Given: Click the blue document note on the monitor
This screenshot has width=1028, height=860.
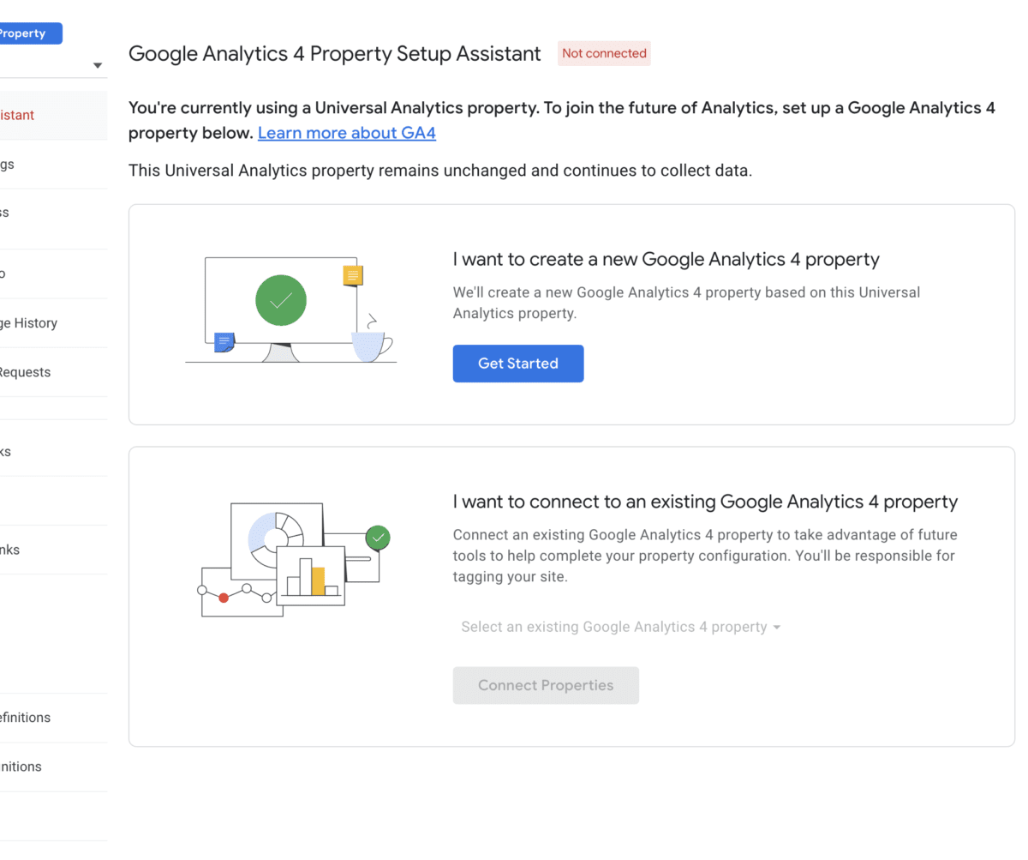Looking at the screenshot, I should 224,342.
